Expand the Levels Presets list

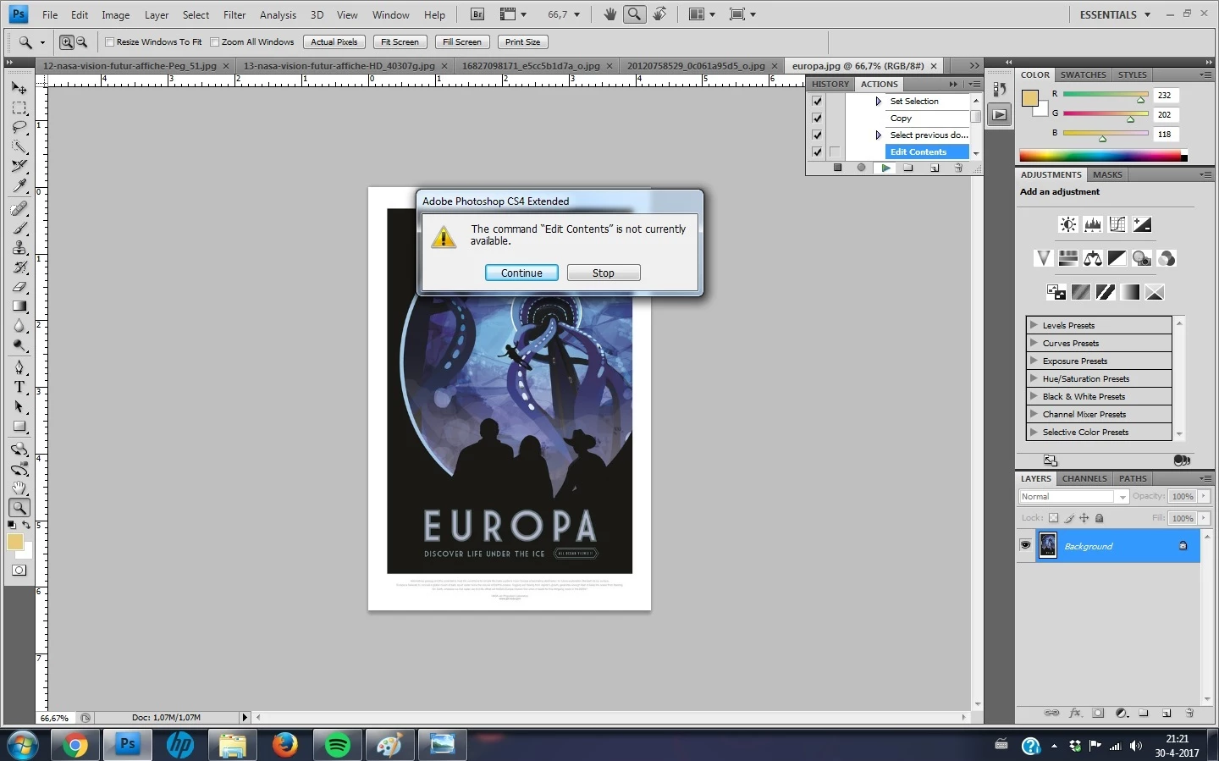pos(1034,325)
